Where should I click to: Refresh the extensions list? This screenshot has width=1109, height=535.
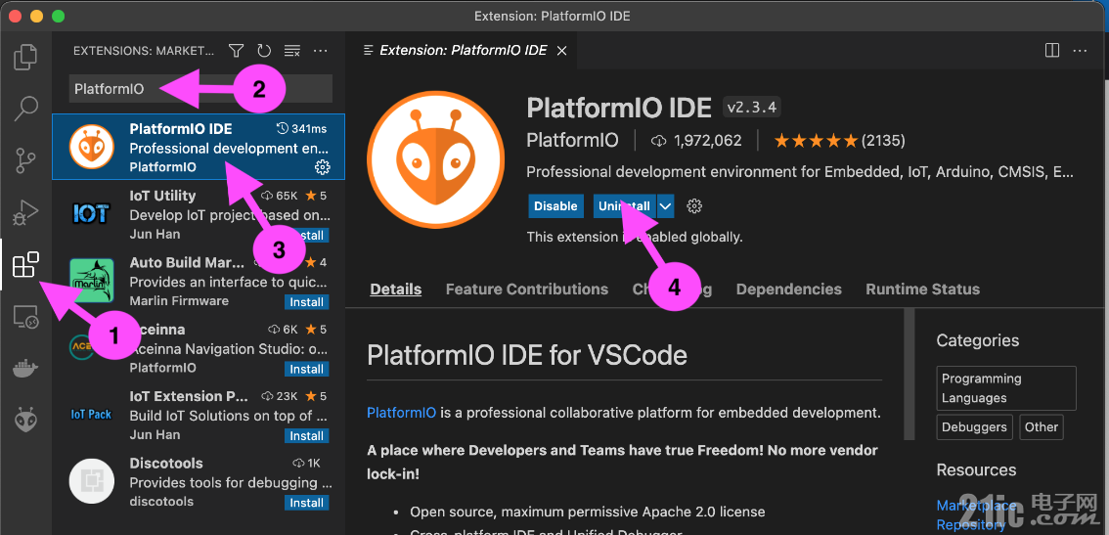coord(264,51)
